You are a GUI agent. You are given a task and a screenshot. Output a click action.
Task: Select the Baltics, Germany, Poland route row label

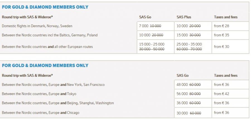[50, 35]
